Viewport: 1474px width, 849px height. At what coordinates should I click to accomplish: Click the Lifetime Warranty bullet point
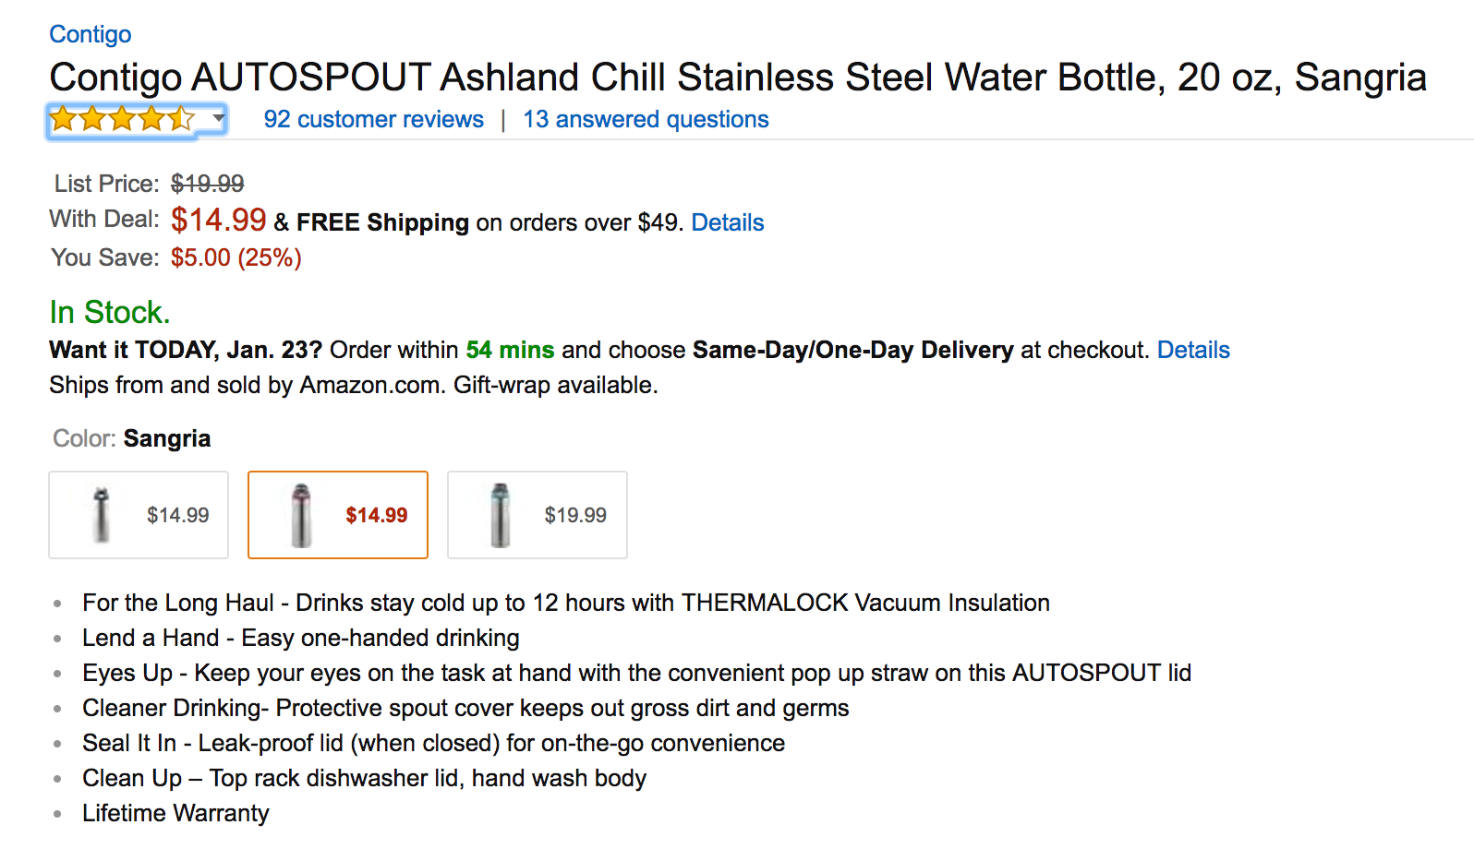[175, 813]
